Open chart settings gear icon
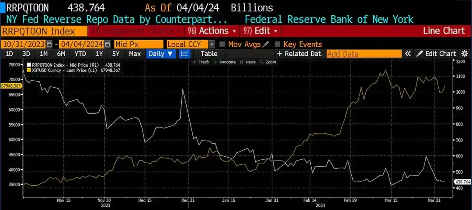Viewport: 472px width, 210px height. (465, 54)
